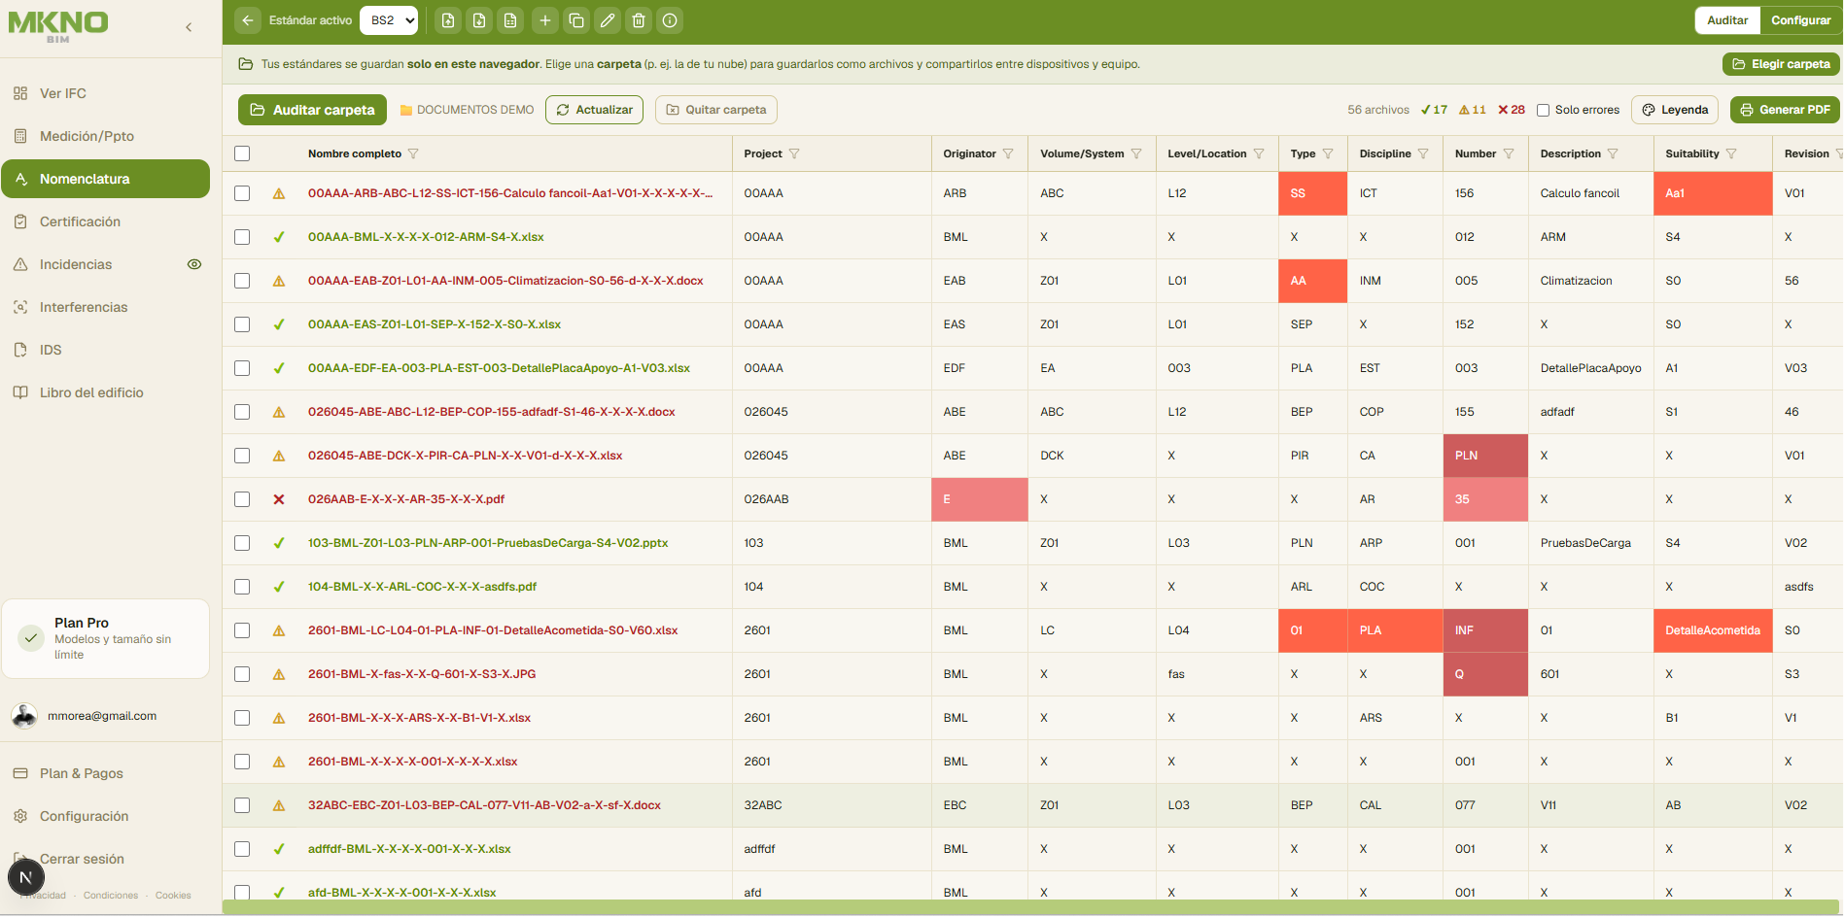Check the row for 00AAA-BML-X-X-X-X-012-ARM-S4-X.xlsx
This screenshot has height=917, width=1844.
(x=242, y=237)
